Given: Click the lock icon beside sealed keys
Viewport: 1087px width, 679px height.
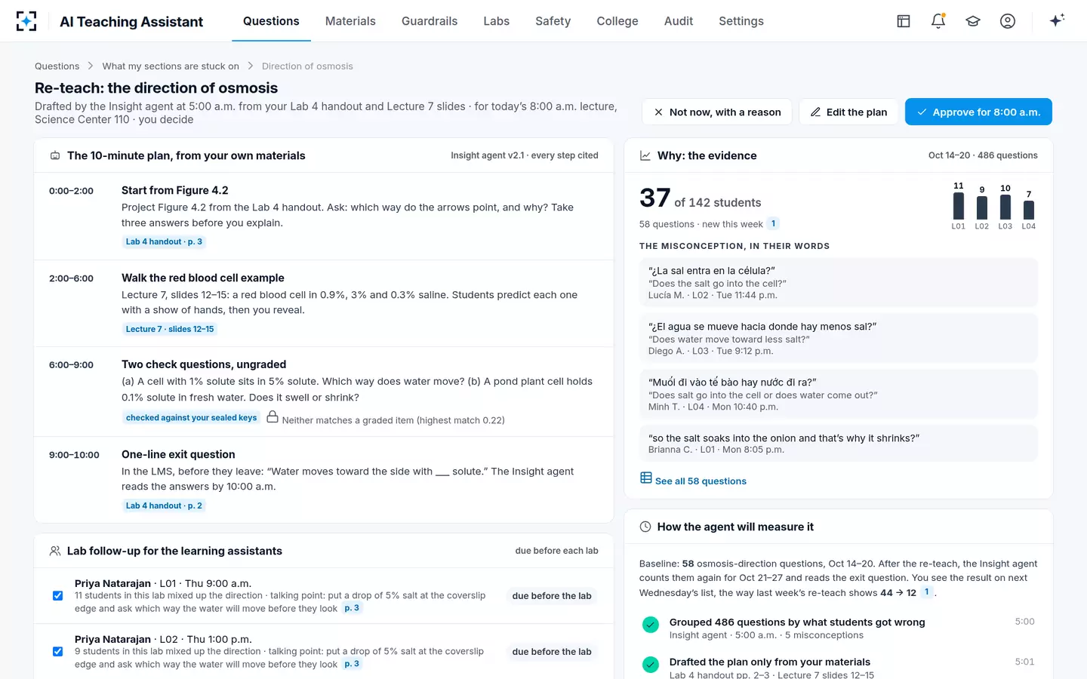Looking at the screenshot, I should 273,417.
